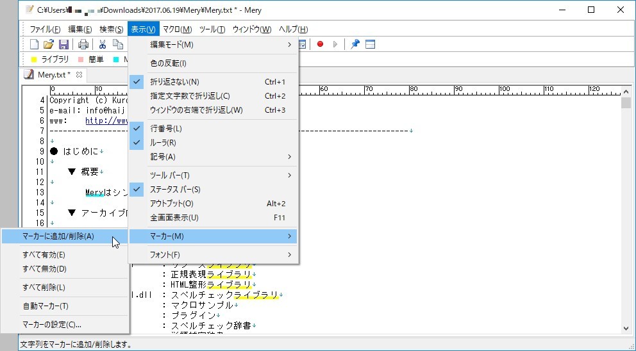
Task: Choose すべて削除(L) in marker submenu
Action: pos(65,288)
